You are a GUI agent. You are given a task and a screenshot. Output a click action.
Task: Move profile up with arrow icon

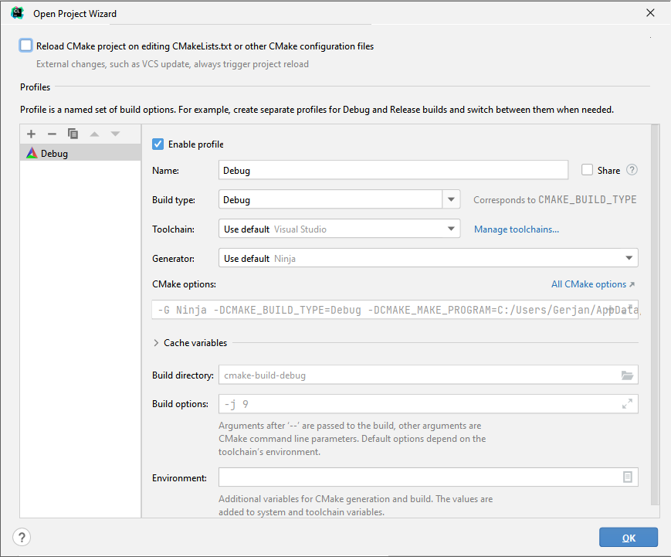94,134
